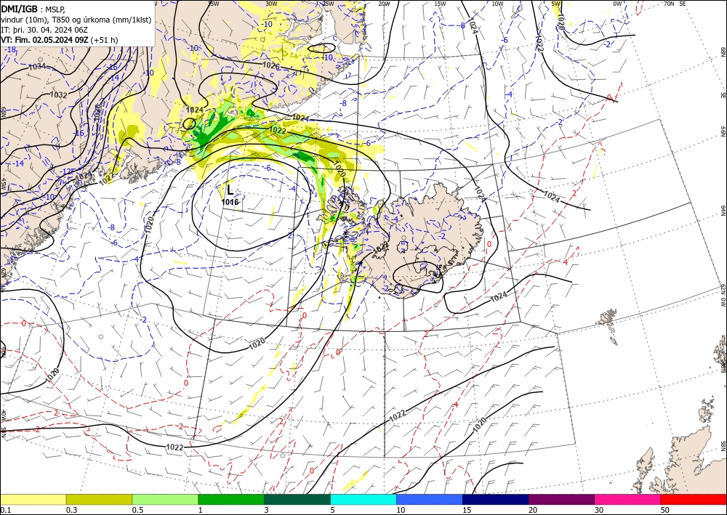
Task: Click the pink 30–50 legend swatch
Action: (x=627, y=499)
